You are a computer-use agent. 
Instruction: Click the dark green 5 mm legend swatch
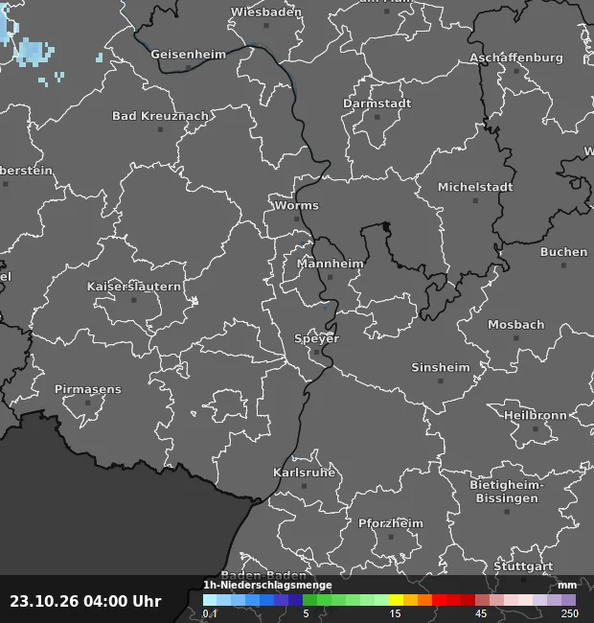309,600
